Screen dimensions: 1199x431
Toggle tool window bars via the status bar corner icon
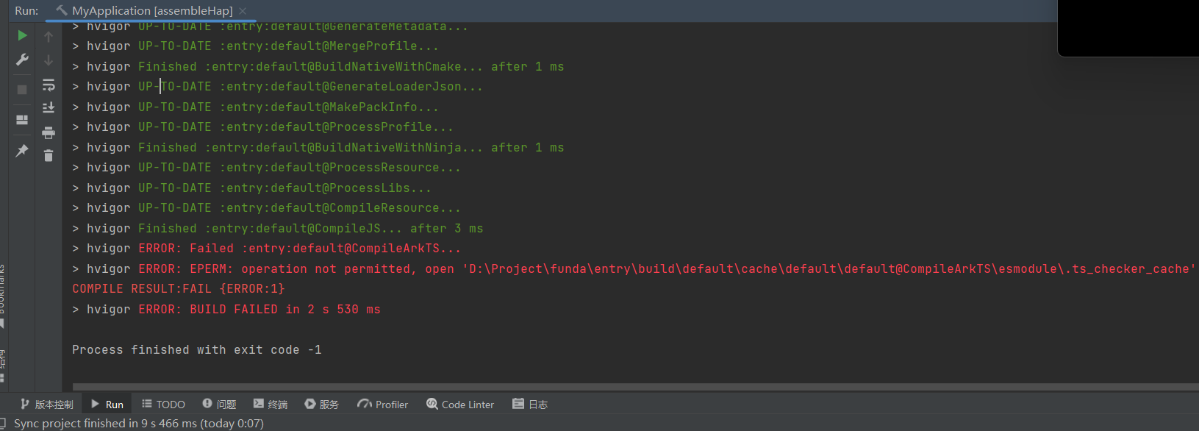tap(3, 423)
